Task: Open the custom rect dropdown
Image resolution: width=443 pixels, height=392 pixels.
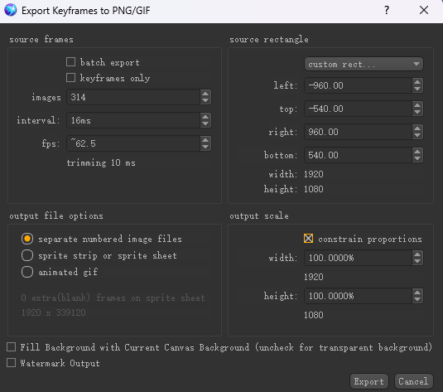Action: point(364,64)
